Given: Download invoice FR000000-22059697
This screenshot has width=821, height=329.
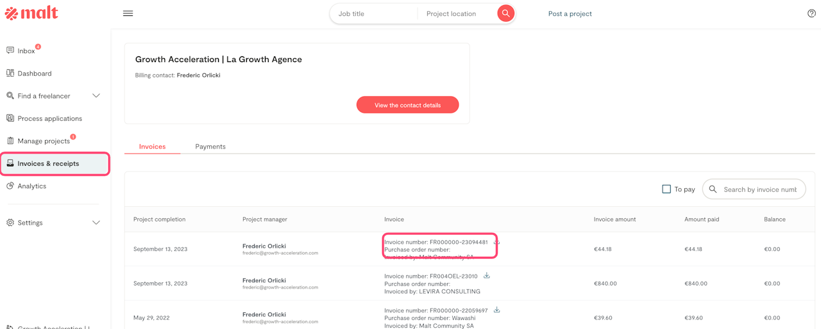Looking at the screenshot, I should [x=496, y=310].
